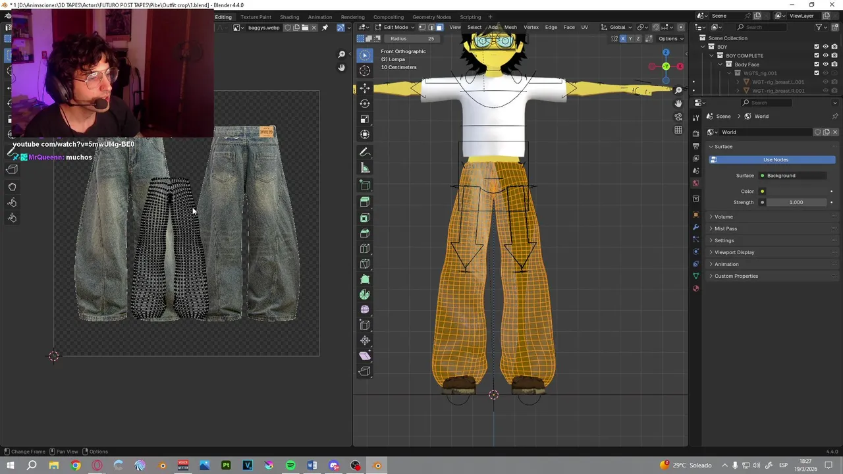
Task: Select the Measure tool
Action: pyautogui.click(x=365, y=168)
